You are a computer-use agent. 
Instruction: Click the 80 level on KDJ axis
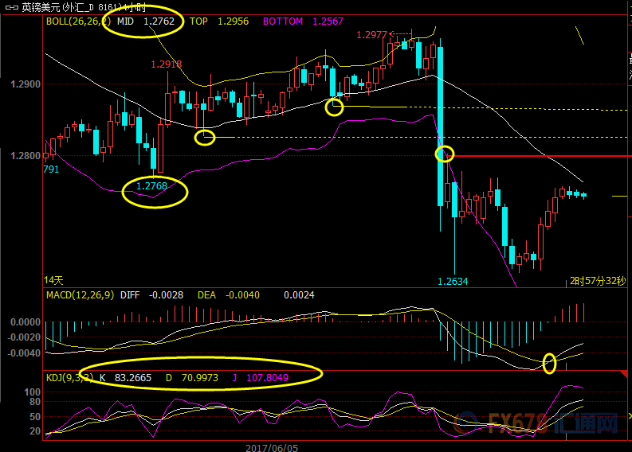tap(35, 402)
